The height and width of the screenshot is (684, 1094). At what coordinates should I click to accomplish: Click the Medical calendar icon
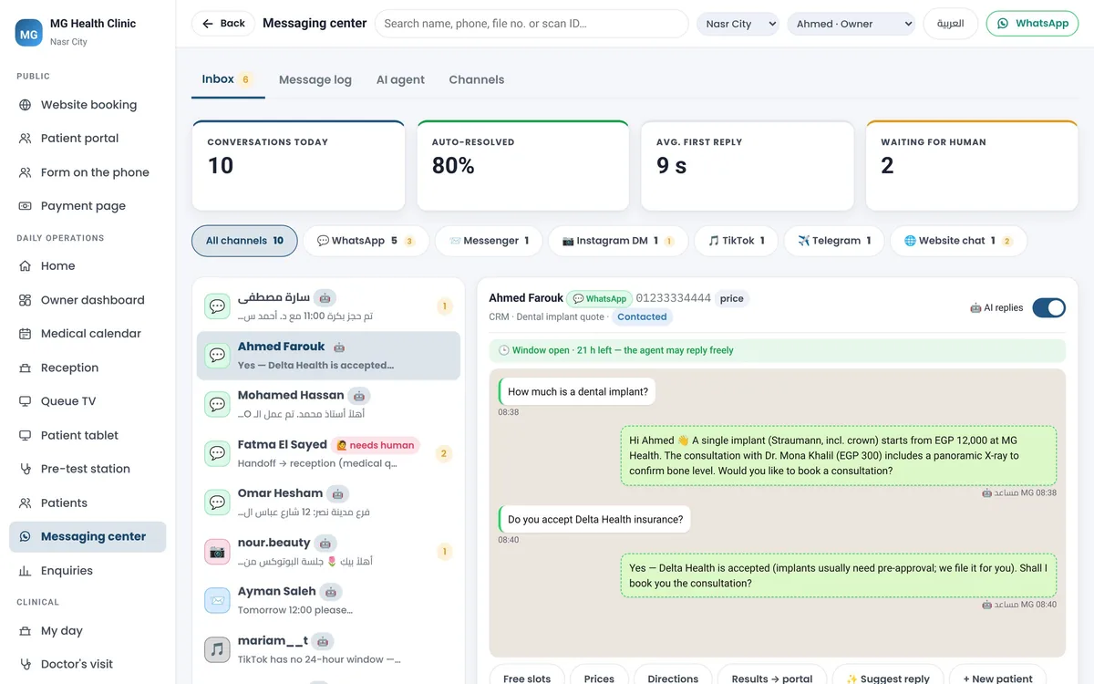coord(25,334)
